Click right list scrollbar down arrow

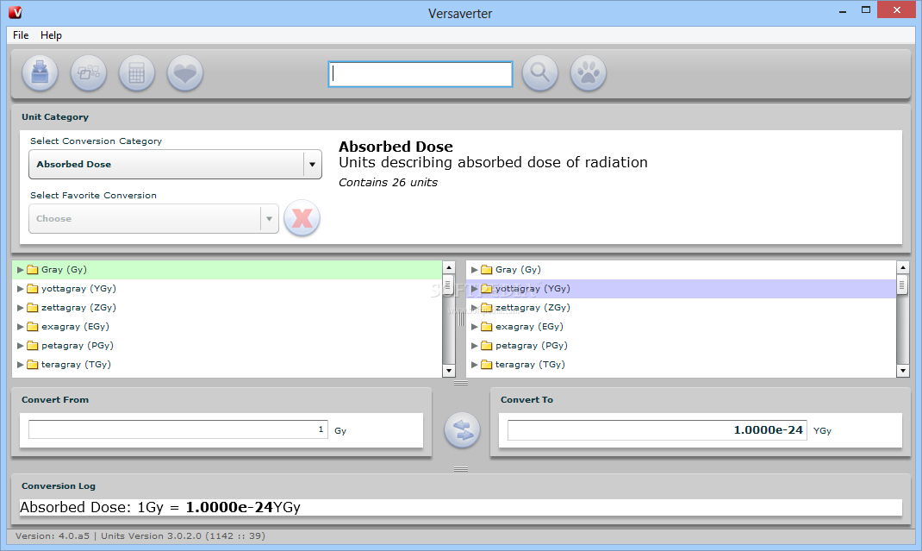click(x=902, y=371)
